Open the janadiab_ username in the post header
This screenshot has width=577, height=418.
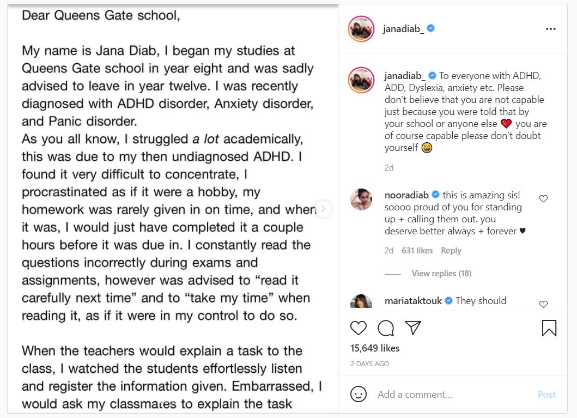click(x=404, y=29)
